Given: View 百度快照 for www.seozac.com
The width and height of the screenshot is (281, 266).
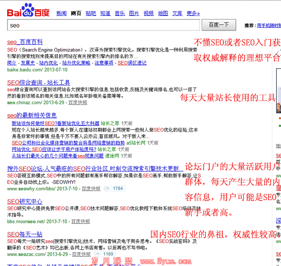Looking at the screenshot, I should point(81,254).
